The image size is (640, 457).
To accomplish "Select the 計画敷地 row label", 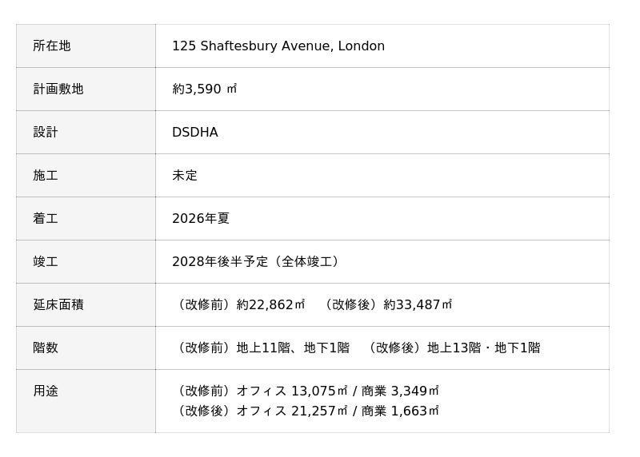I will (x=58, y=89).
